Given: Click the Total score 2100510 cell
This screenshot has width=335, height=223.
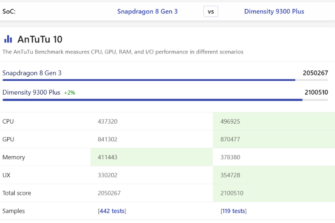Looking at the screenshot, I should (274, 193).
